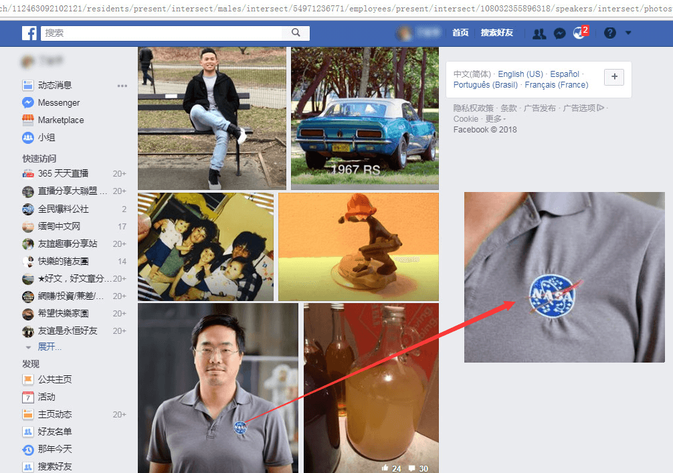Open 小组 groups in sidebar

tap(46, 138)
